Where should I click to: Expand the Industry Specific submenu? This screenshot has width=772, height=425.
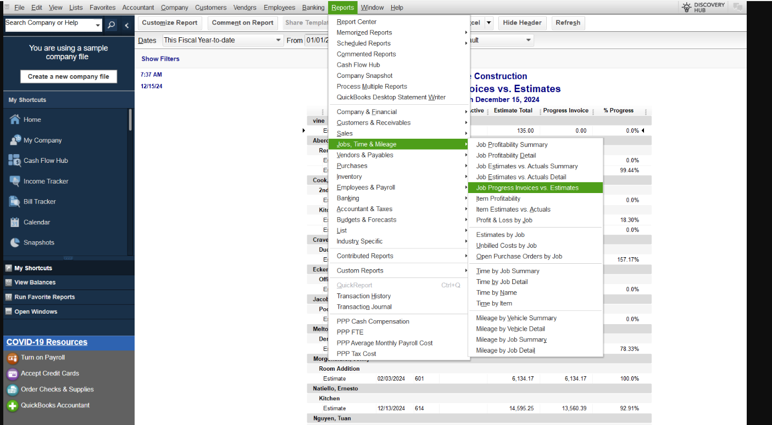click(x=399, y=241)
